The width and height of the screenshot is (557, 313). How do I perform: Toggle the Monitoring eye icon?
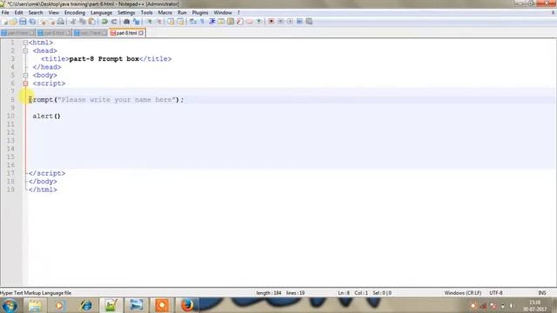tap(259, 22)
